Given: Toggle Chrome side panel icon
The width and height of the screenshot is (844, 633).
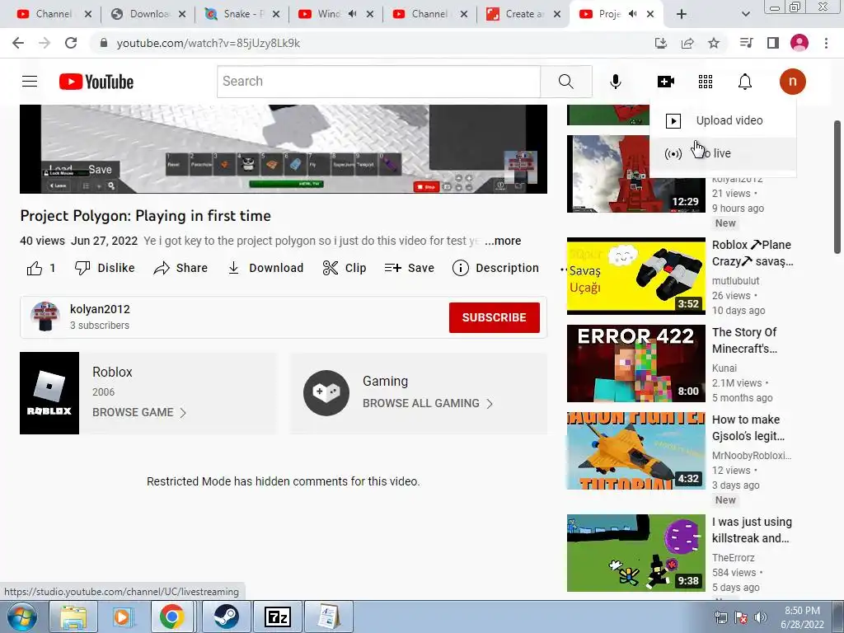Looking at the screenshot, I should (x=773, y=43).
